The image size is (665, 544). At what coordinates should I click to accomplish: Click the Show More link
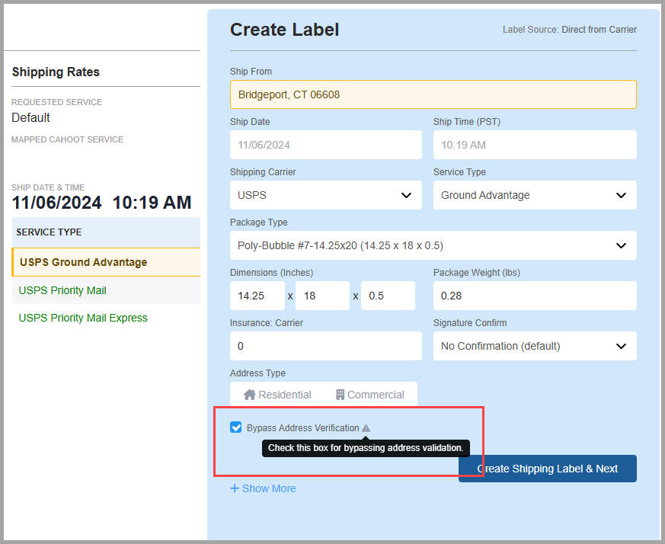(263, 488)
